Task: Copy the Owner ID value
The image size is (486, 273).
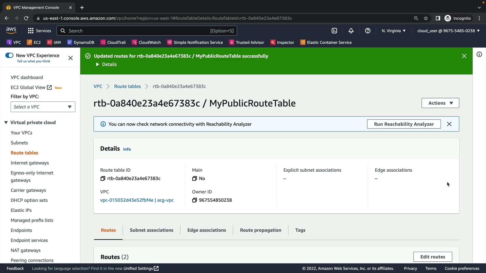Action: coord(194,200)
